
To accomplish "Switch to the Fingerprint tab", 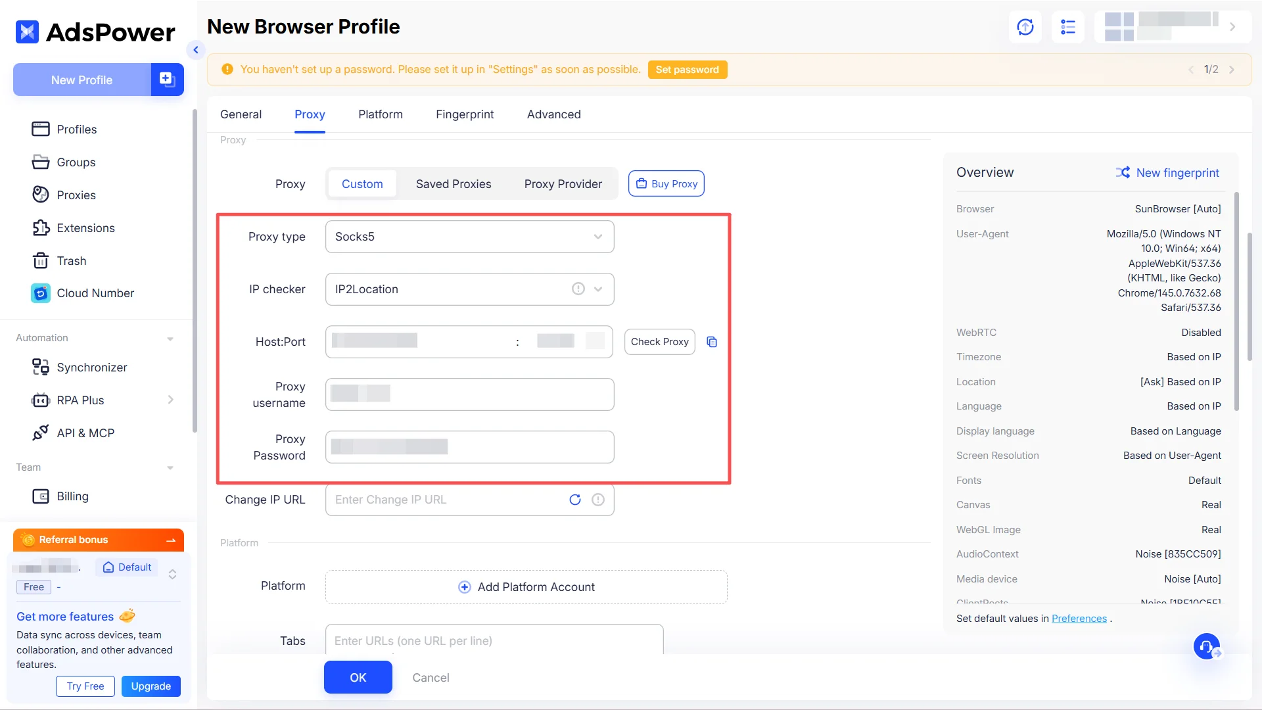I will pos(465,114).
